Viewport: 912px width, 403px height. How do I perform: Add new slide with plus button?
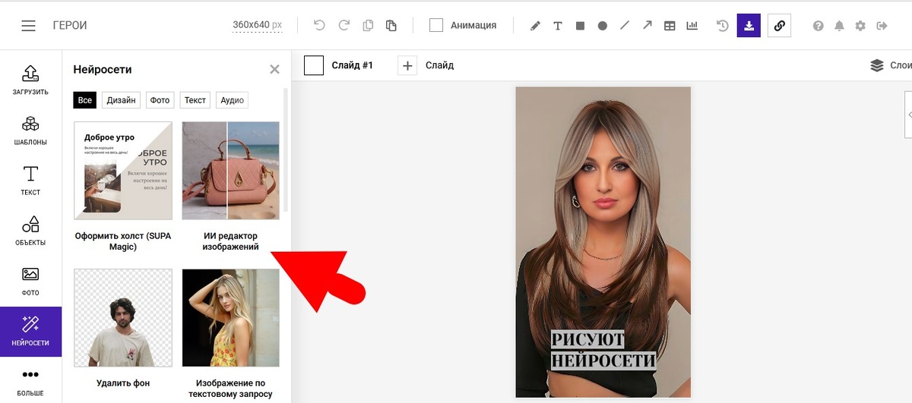click(407, 65)
